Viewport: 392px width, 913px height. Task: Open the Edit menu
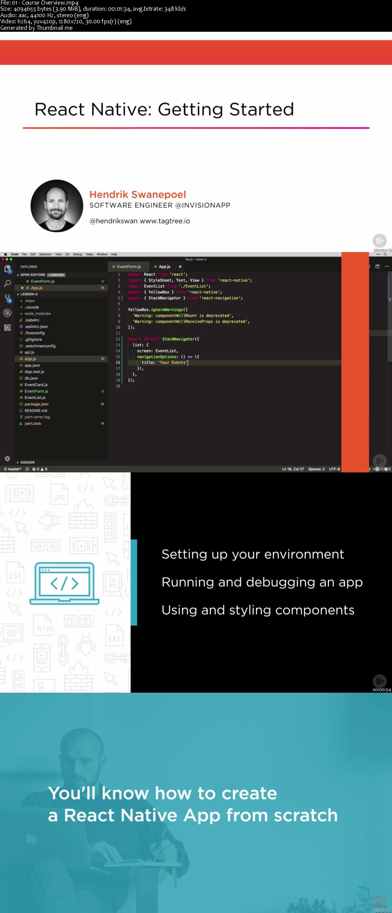click(x=33, y=254)
